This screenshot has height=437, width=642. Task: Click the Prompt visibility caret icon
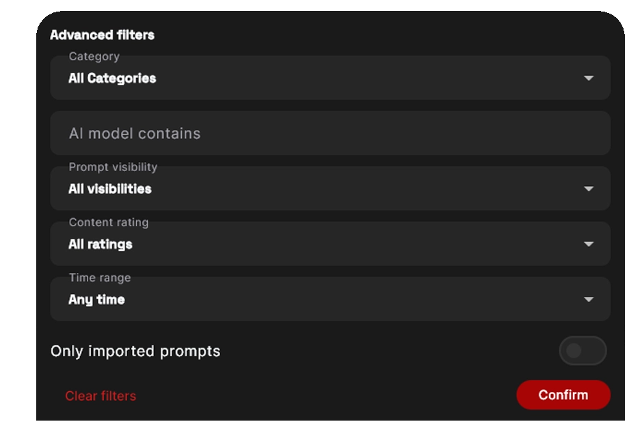pyautogui.click(x=589, y=189)
